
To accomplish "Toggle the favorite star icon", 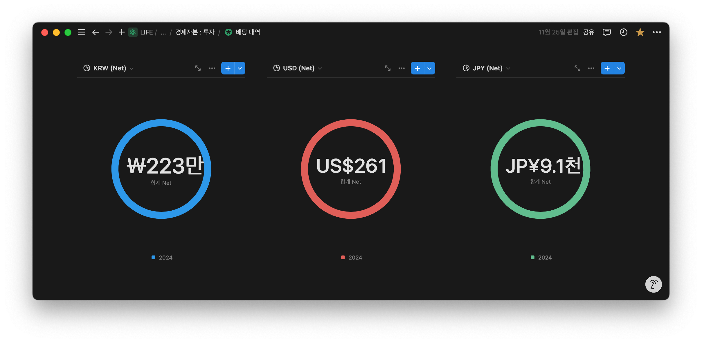I will point(640,32).
